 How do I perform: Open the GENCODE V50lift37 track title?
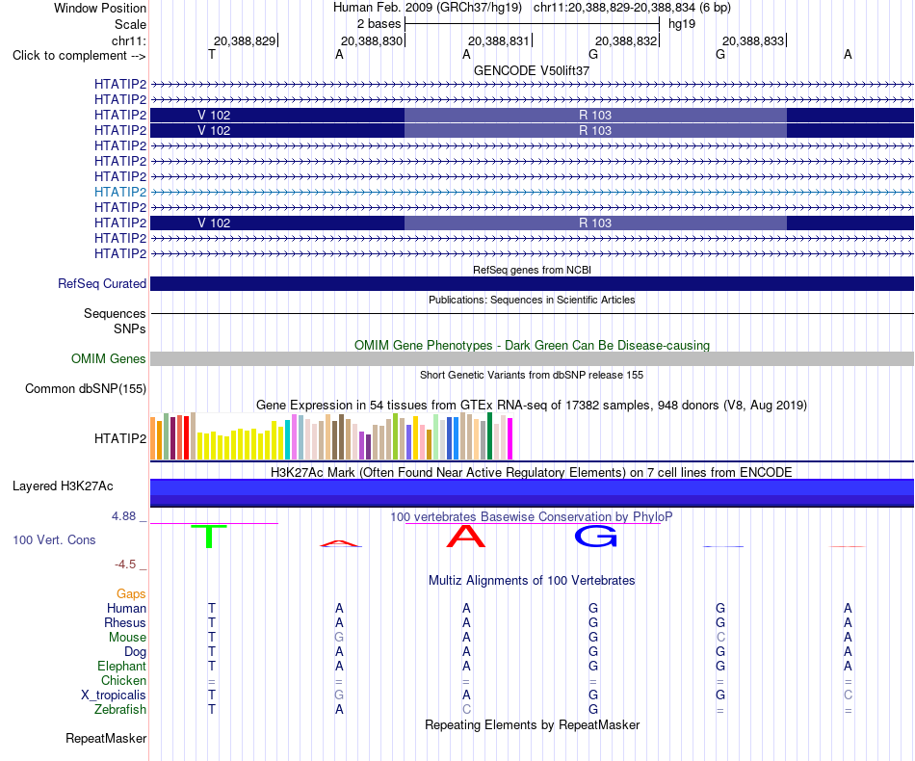coord(532,70)
